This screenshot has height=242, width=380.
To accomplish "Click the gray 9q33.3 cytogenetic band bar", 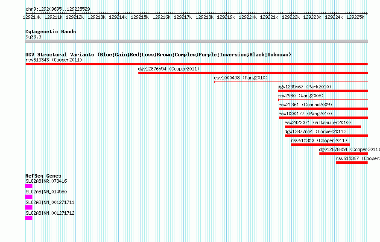I will click(196, 41).
